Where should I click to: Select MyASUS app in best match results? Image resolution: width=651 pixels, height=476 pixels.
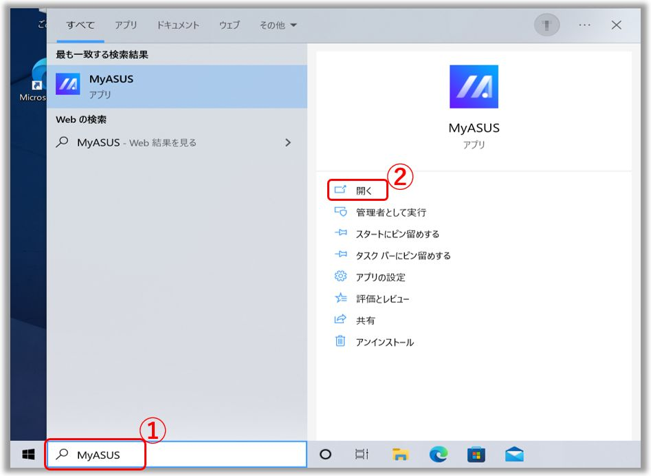177,87
